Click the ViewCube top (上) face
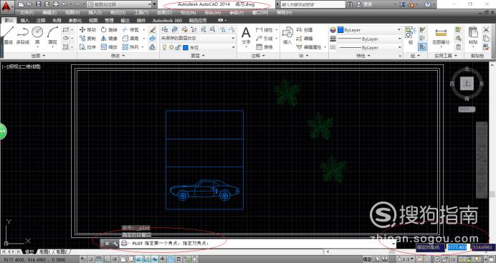Viewport: 496px width, 263px height. [x=467, y=84]
